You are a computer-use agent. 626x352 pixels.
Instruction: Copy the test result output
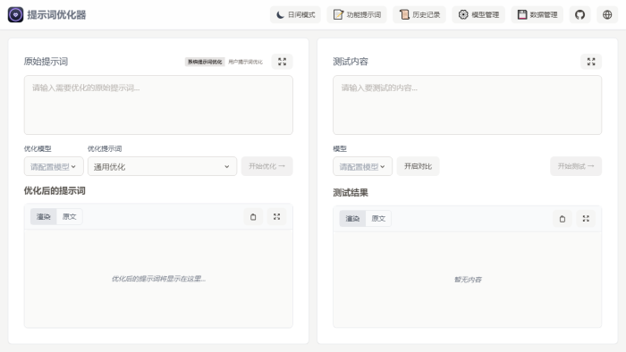tap(563, 219)
